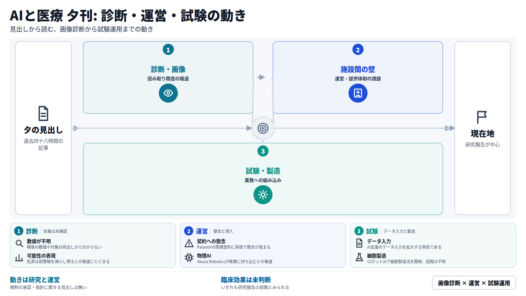Click the eye icon under 診断・画像

tap(168, 93)
